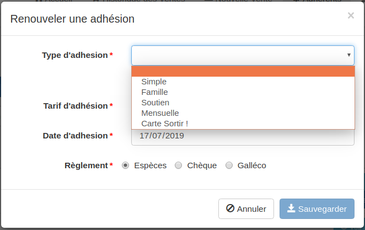
Task: Close the dialog with the X icon
Action: pos(351,16)
